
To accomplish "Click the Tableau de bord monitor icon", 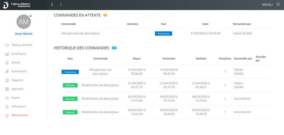I will point(7,45).
